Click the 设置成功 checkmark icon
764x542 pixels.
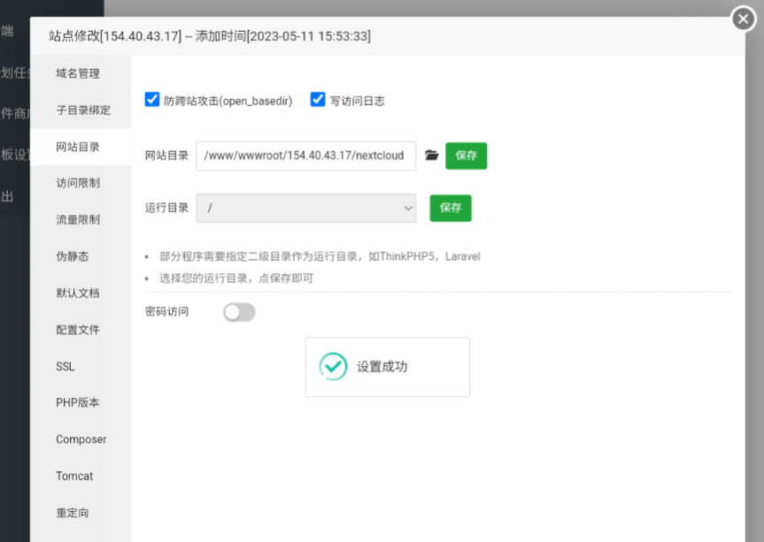tap(333, 368)
